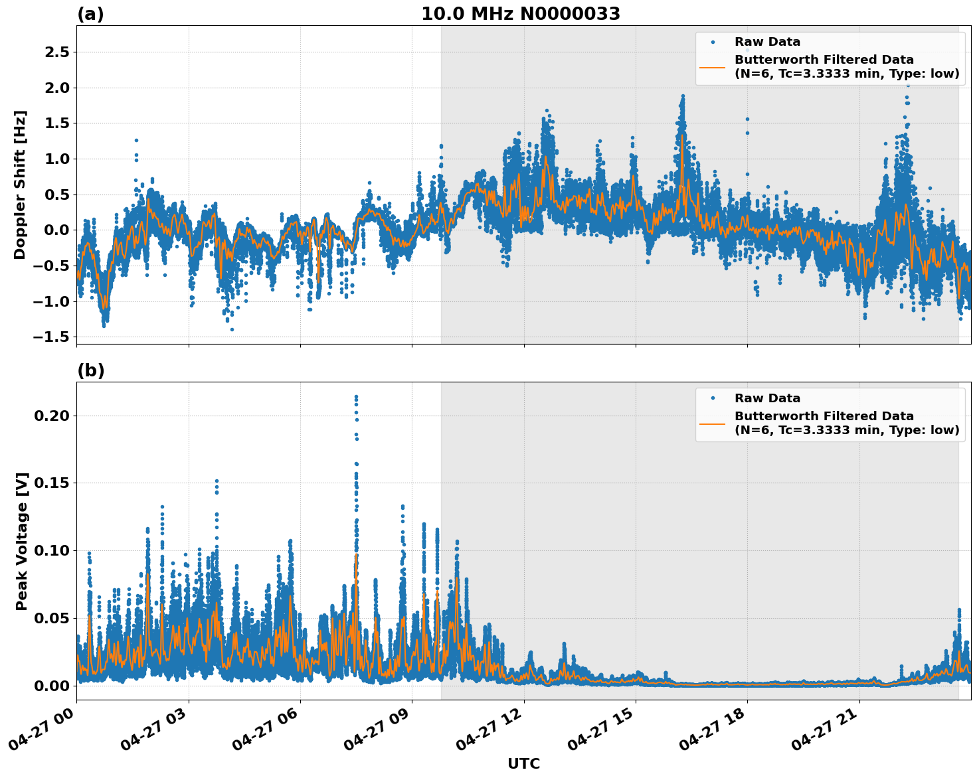
Task: Select the Raw Data dot symbol in panel (b) legend
Action: [713, 399]
